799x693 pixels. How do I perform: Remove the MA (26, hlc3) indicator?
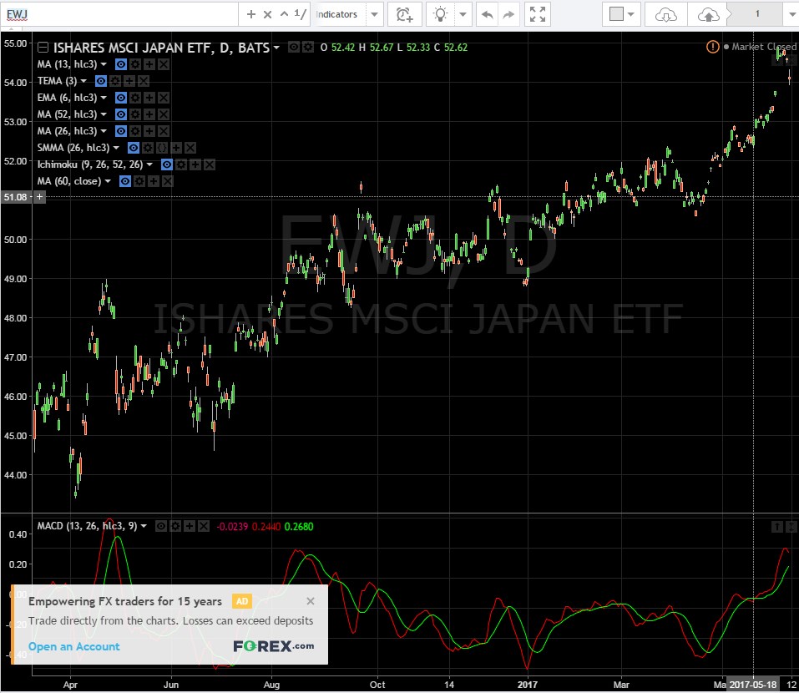coord(164,131)
